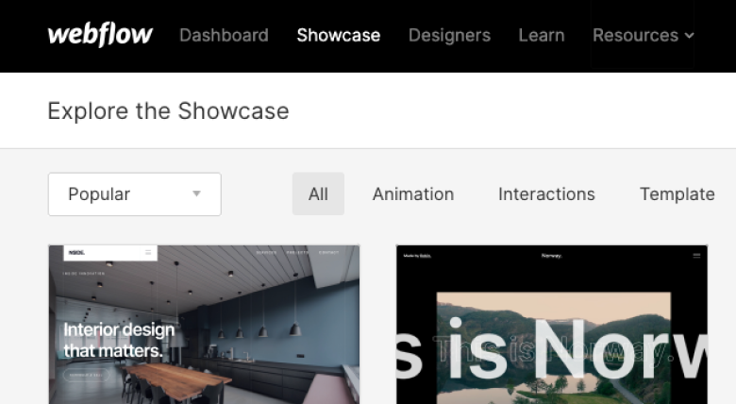Click hamburger icon in Interior design thumbnail

(148, 252)
